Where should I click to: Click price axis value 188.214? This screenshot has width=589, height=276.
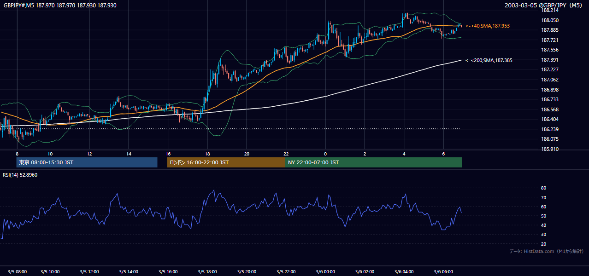click(550, 10)
